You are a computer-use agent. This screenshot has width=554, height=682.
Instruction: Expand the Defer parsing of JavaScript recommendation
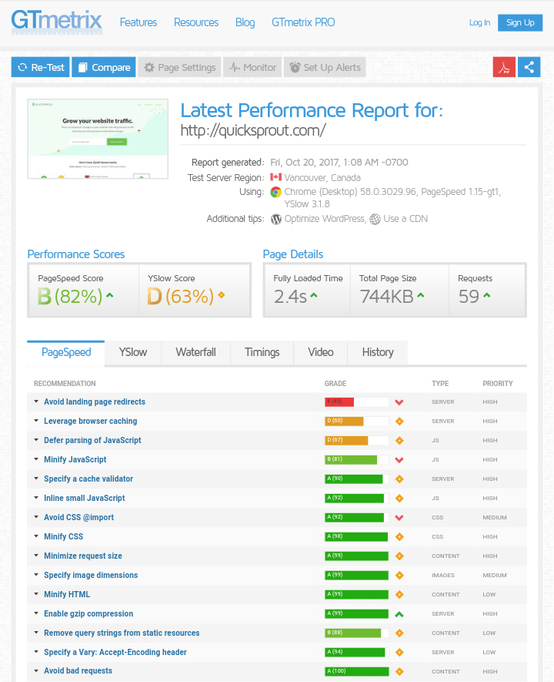point(92,441)
